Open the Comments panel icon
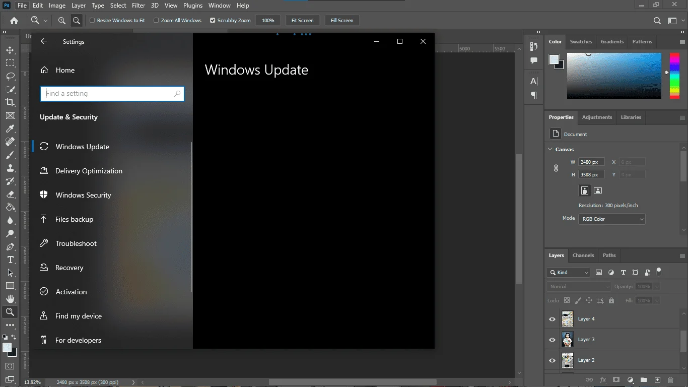This screenshot has height=387, width=688. pos(534,60)
